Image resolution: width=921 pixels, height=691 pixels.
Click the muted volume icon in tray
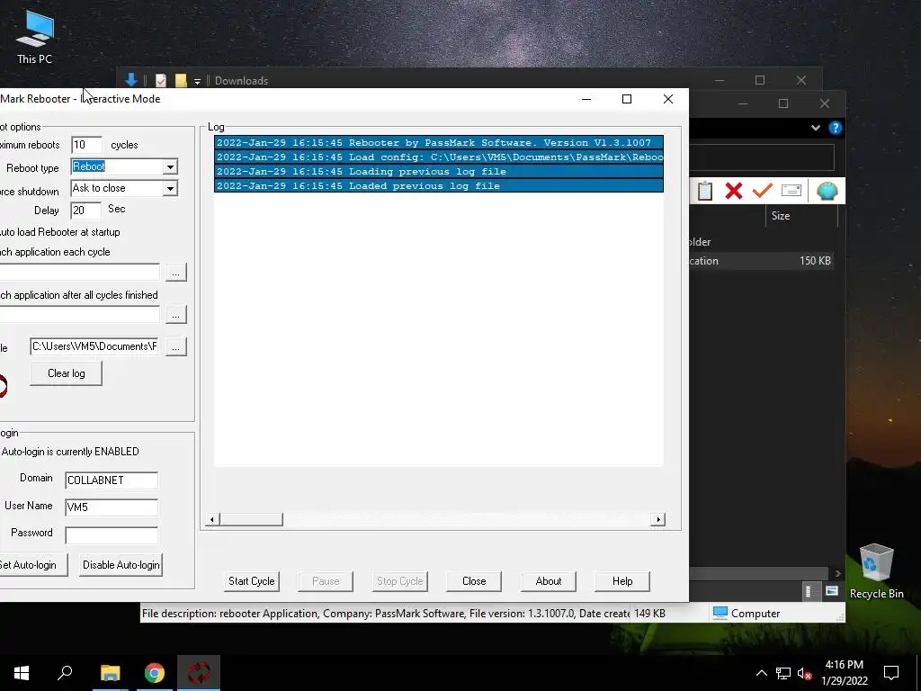point(805,673)
